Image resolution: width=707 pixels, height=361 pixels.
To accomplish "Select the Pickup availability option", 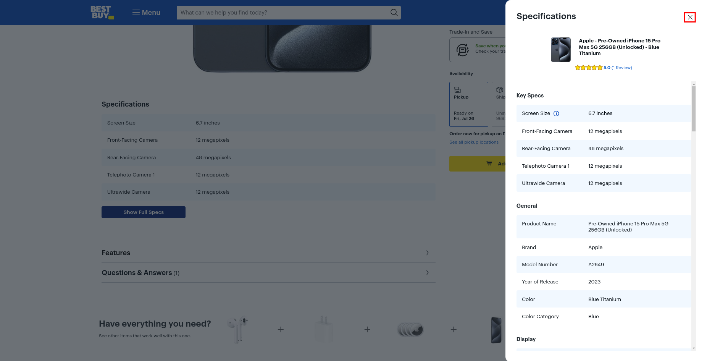I will [468, 104].
